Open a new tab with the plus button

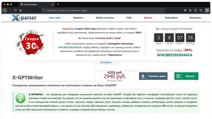[x=58, y=4]
